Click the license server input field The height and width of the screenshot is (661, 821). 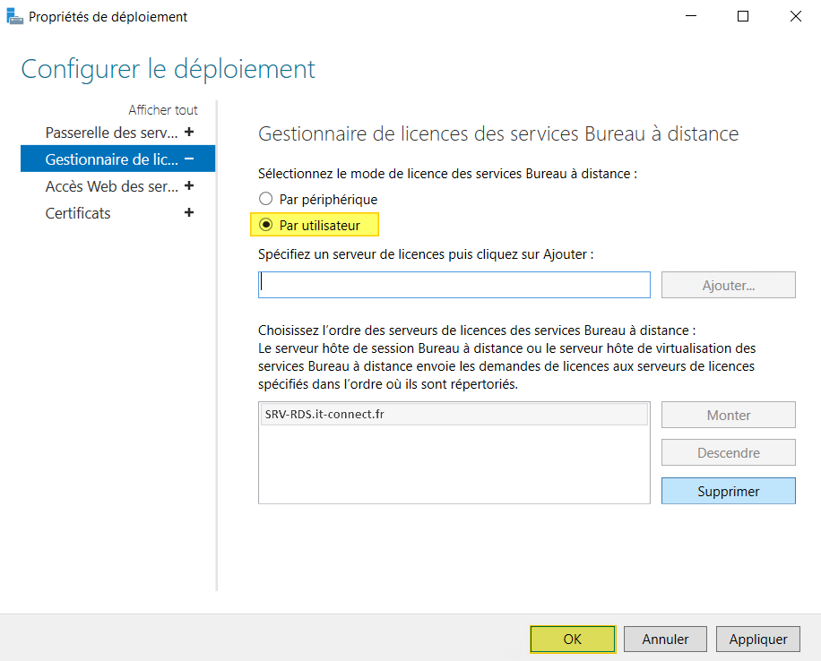pyautogui.click(x=454, y=284)
